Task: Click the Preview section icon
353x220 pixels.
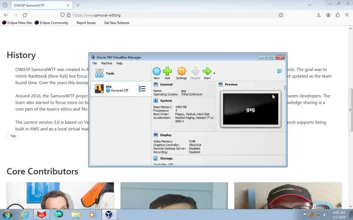Action: click(220, 84)
